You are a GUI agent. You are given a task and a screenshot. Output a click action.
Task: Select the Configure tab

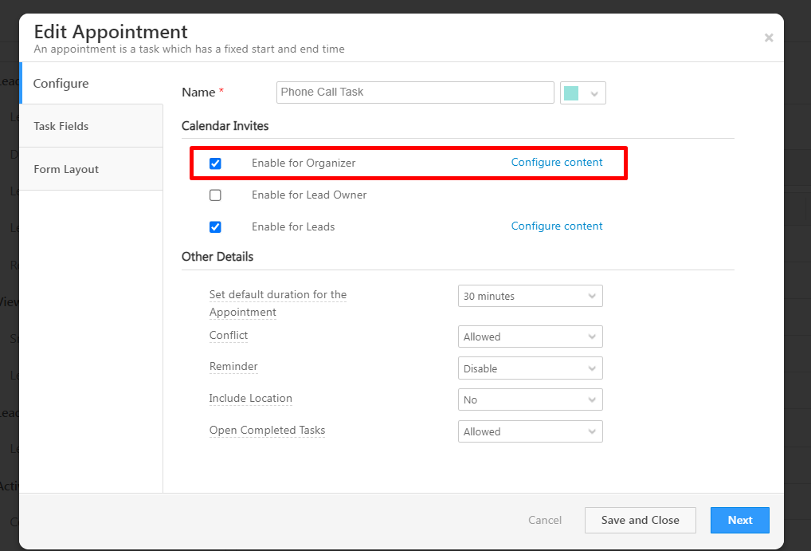click(61, 84)
